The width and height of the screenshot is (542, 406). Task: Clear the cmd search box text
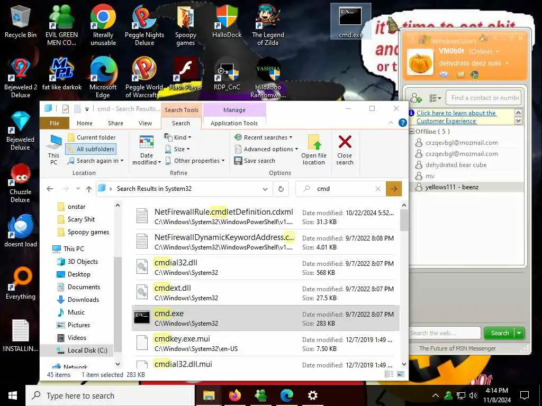pos(378,189)
